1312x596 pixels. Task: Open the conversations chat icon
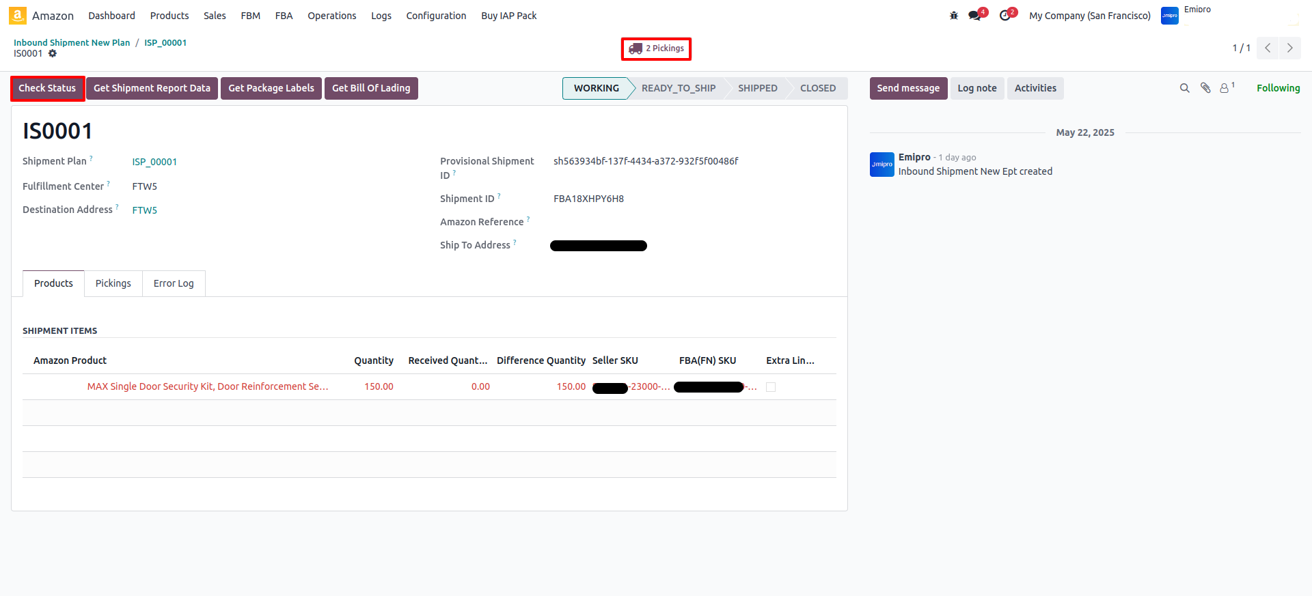click(x=974, y=16)
